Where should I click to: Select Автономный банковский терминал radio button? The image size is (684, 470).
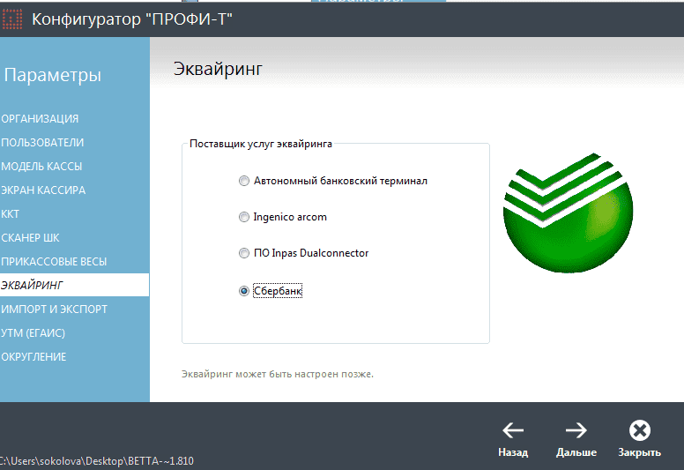click(x=244, y=181)
